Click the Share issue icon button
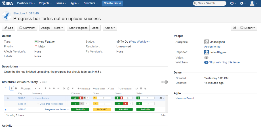 234,28
